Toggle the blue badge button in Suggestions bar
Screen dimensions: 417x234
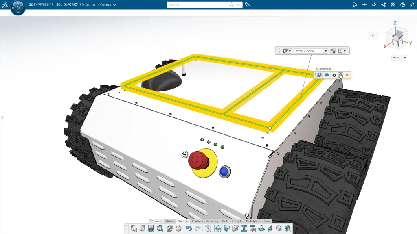[x=327, y=75]
